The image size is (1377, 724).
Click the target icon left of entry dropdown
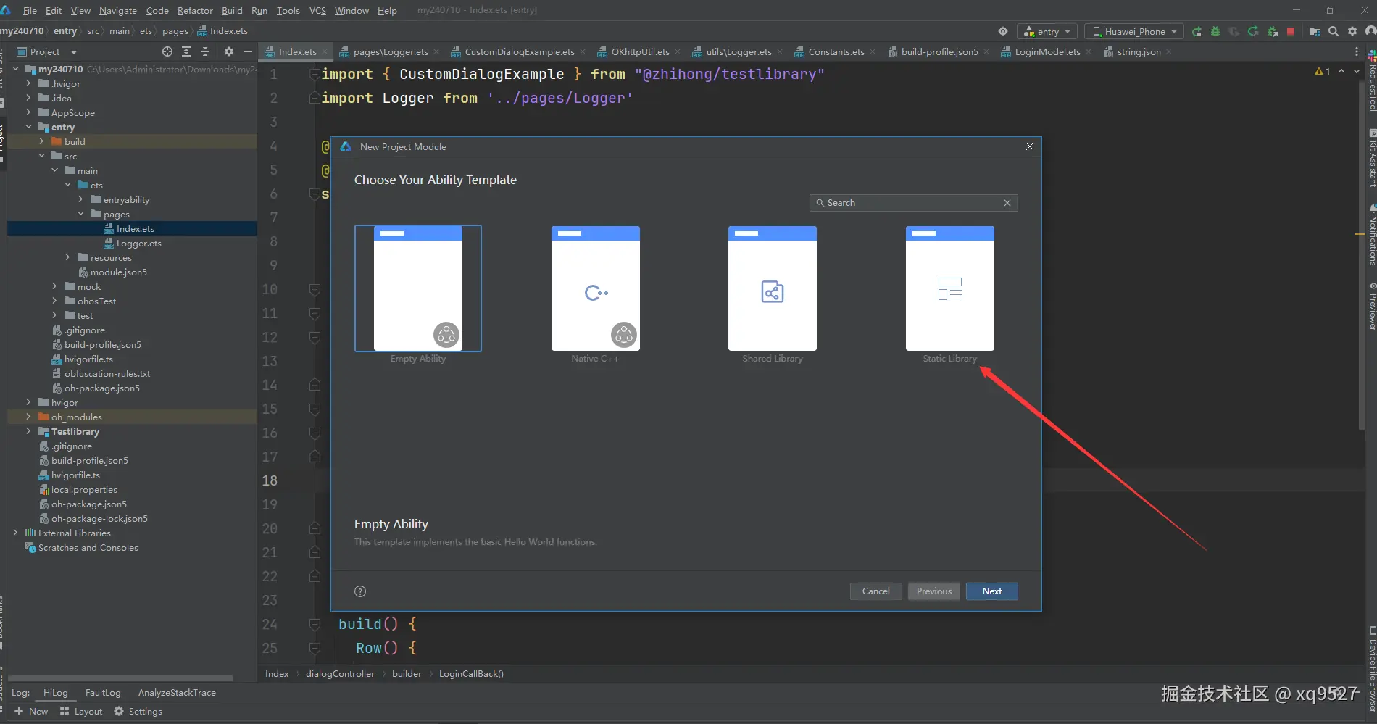point(1003,31)
